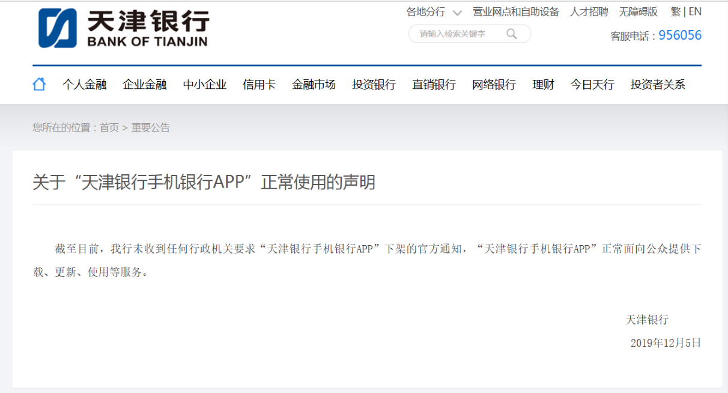
Task: Select 网络银行 online banking menu
Action: pyautogui.click(x=493, y=85)
